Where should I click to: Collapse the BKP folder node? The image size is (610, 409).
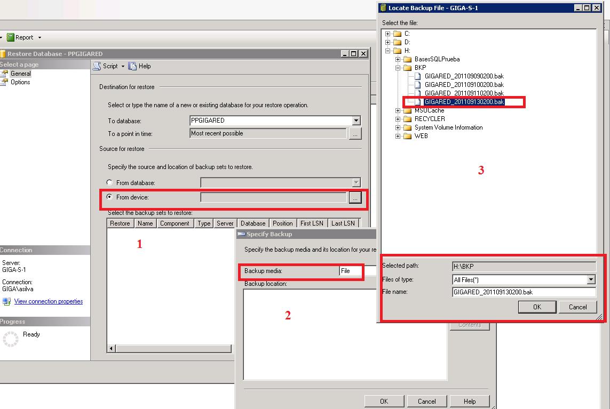tap(398, 68)
